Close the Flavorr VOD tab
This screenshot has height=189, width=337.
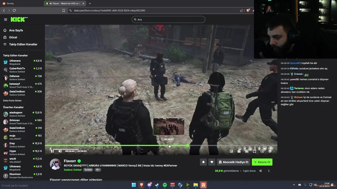coord(84,3)
